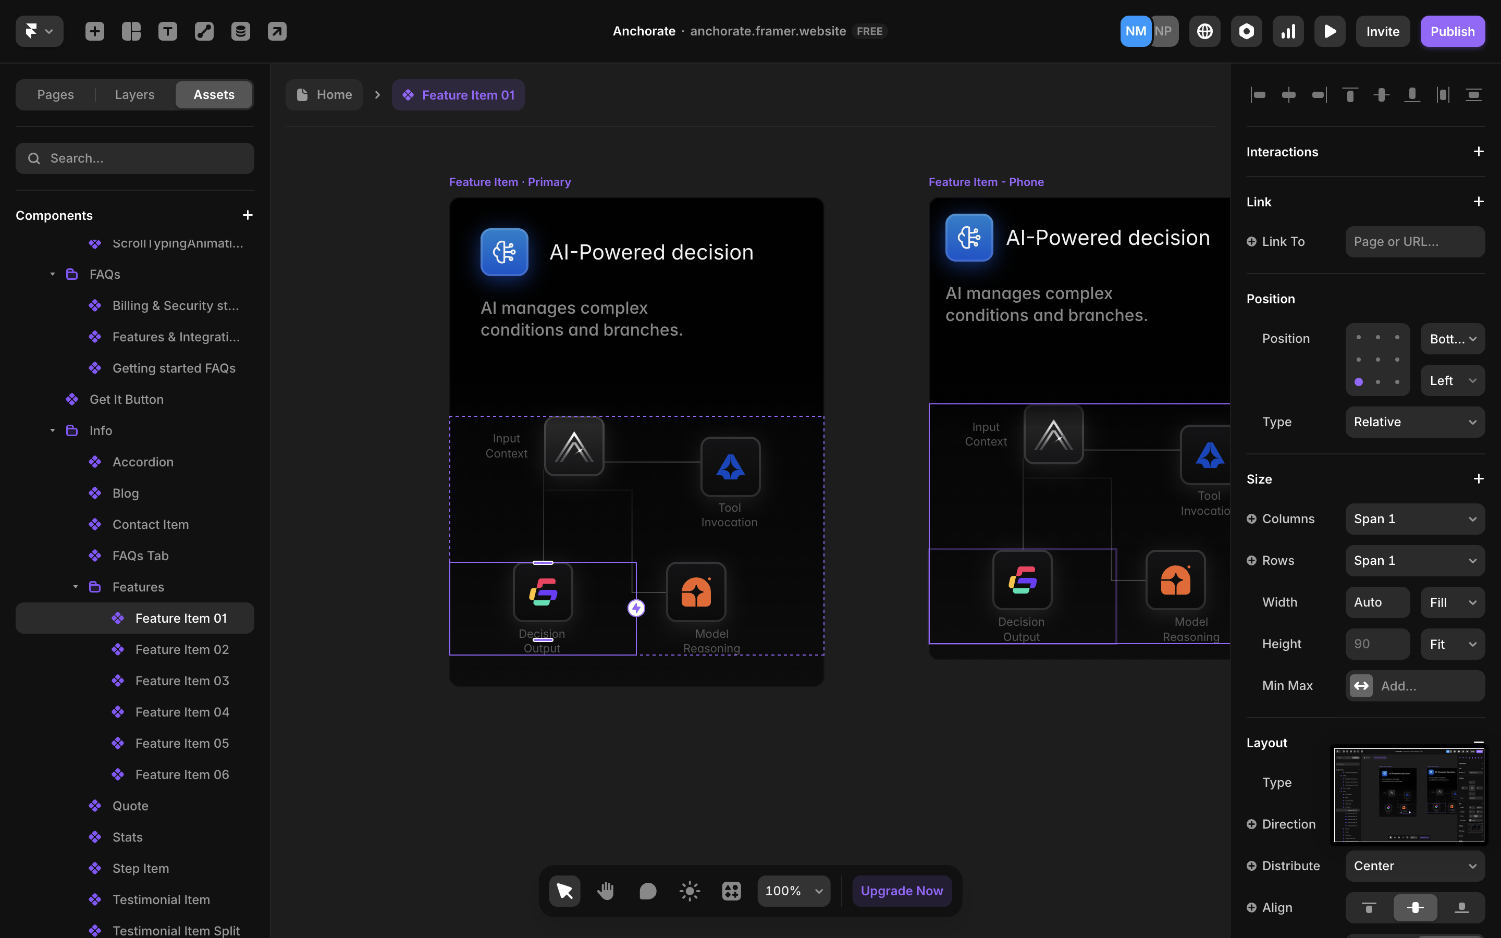The width and height of the screenshot is (1501, 938).
Task: Select bottom-left position anchor dot
Action: (1358, 382)
